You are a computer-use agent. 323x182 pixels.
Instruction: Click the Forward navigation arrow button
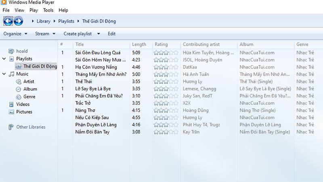coord(18,21)
